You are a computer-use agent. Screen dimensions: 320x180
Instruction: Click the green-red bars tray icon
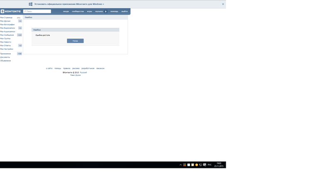[x=185, y=165]
